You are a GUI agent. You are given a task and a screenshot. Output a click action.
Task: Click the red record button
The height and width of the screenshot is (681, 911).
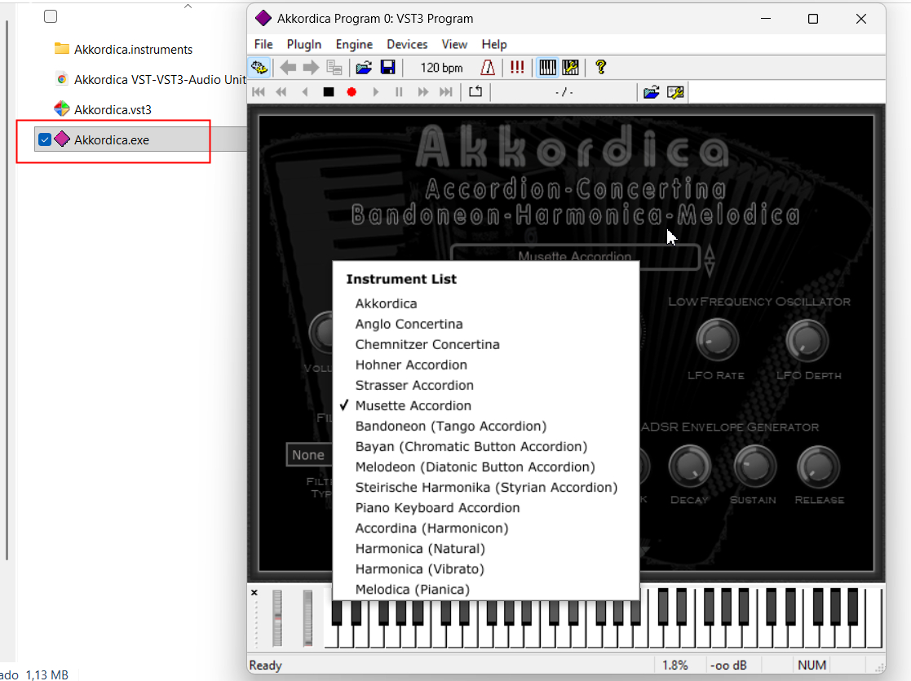click(352, 92)
